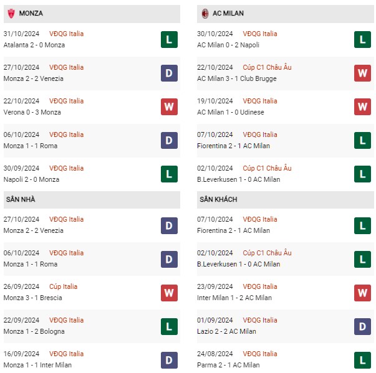Image resolution: width=376 pixels, height=373 pixels.
Task: Select the SÂN NHÀ section header
Action: click(x=92, y=200)
